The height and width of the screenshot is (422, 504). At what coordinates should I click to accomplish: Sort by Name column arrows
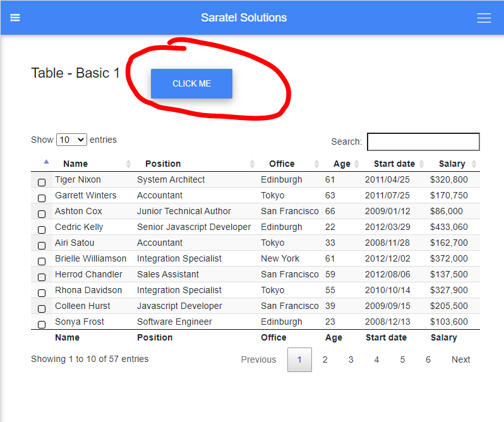(129, 164)
